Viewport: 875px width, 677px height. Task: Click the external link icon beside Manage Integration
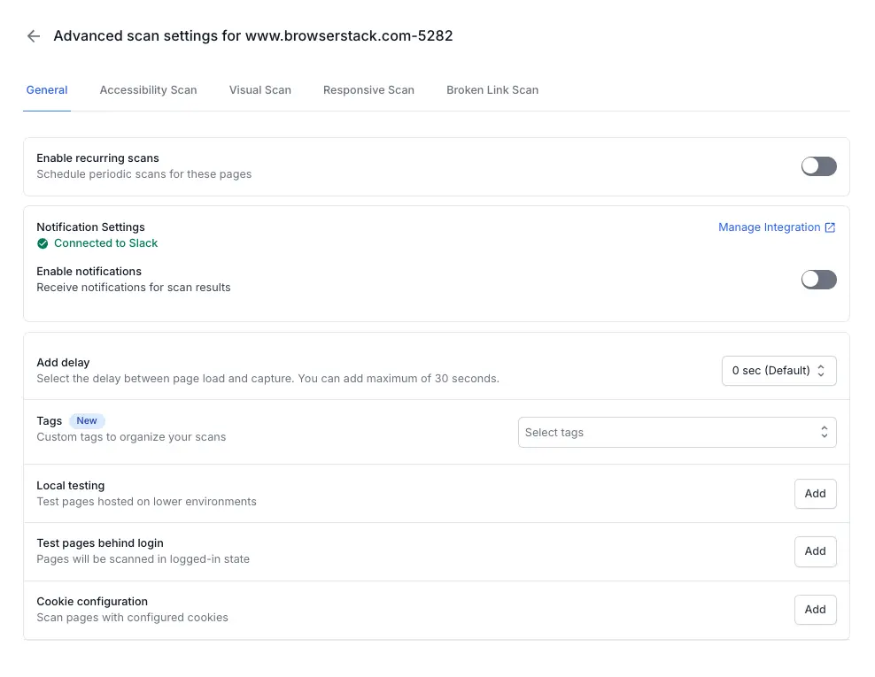[x=830, y=227]
